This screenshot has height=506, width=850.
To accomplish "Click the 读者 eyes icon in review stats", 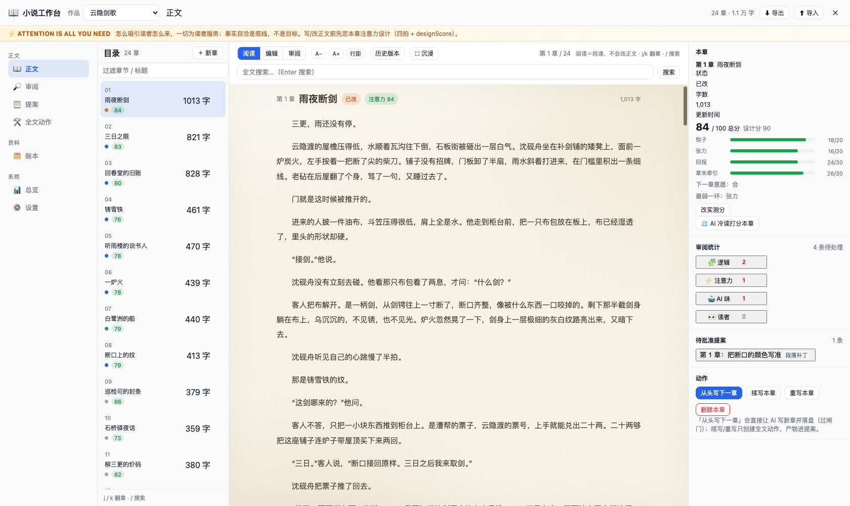I will pos(712,317).
